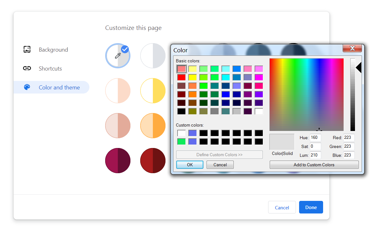Image resolution: width=379 pixels, height=233 pixels.
Task: Click inside the Hue input field
Action: (316, 137)
